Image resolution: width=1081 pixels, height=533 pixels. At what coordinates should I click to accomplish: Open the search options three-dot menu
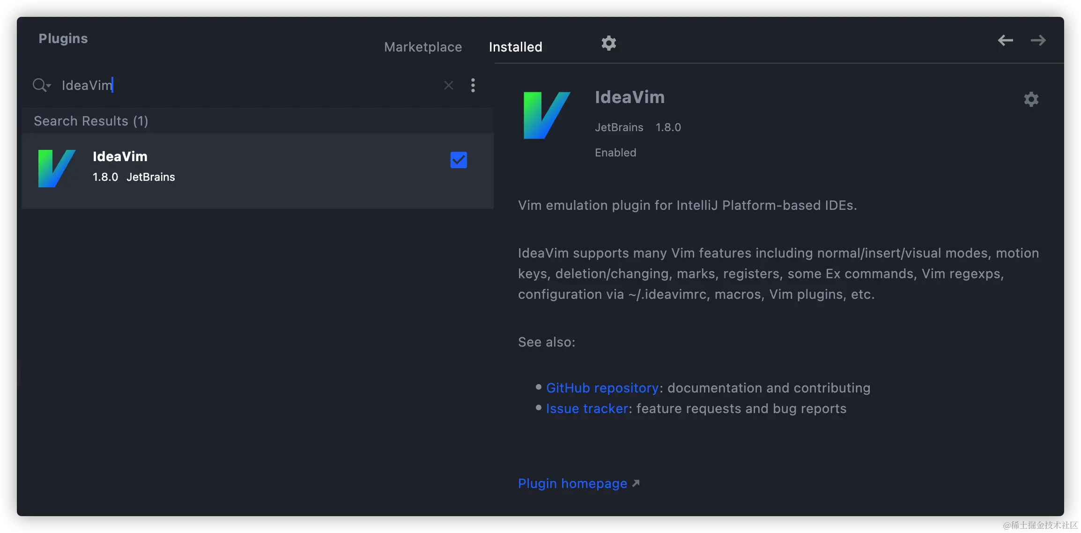(x=473, y=85)
